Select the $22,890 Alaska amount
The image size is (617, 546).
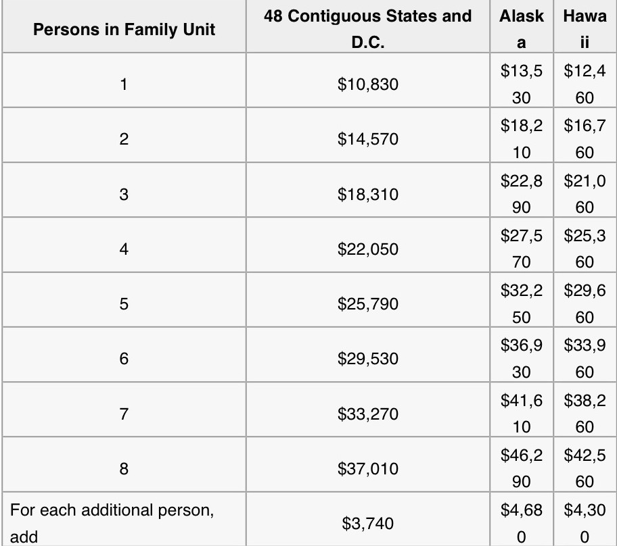[x=521, y=194]
